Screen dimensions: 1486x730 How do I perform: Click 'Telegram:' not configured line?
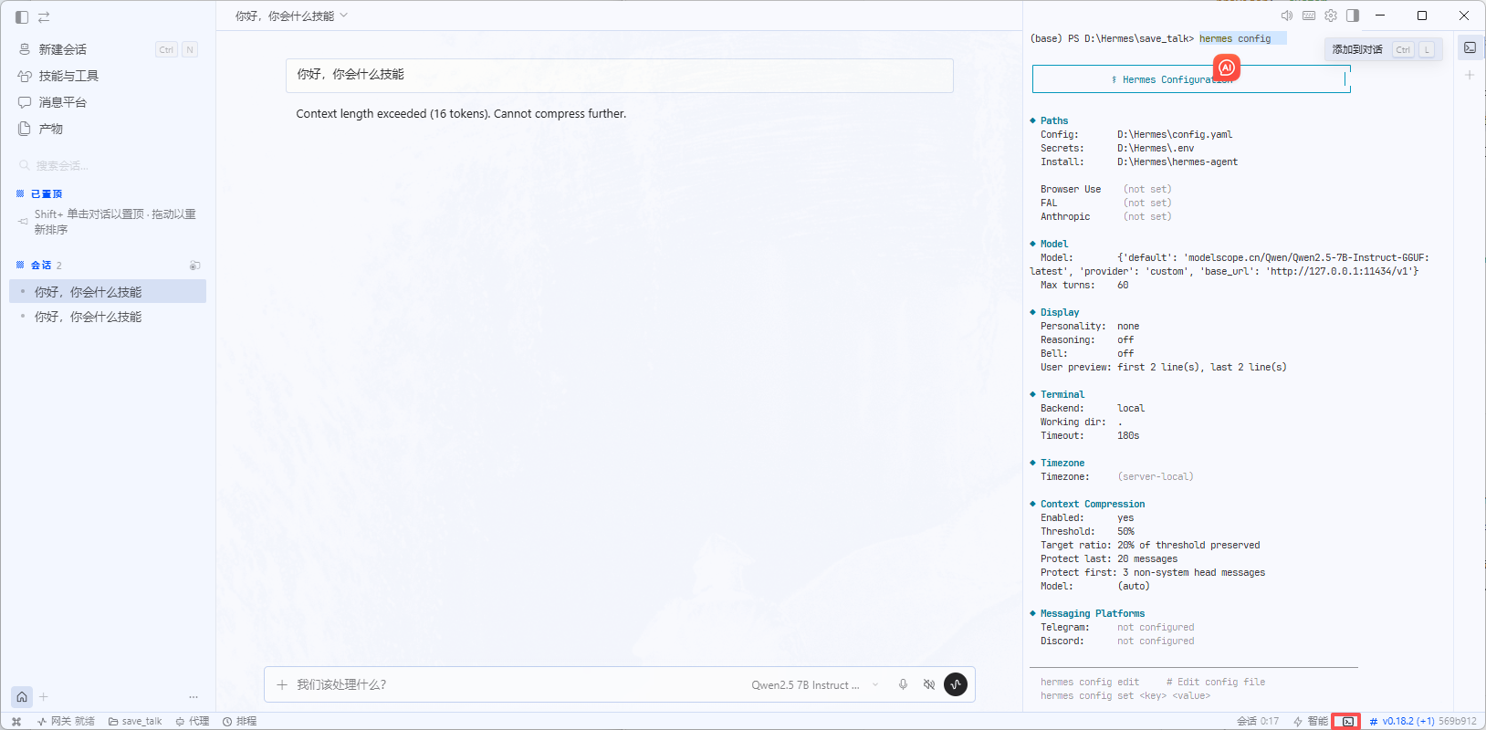click(x=1117, y=627)
